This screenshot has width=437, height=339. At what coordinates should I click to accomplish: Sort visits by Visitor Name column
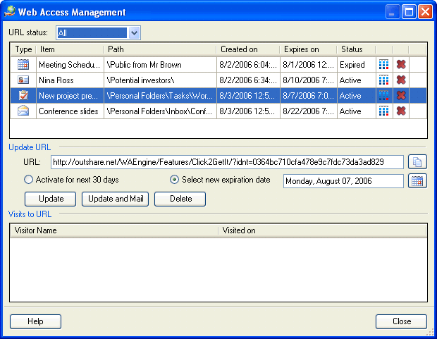(x=114, y=230)
